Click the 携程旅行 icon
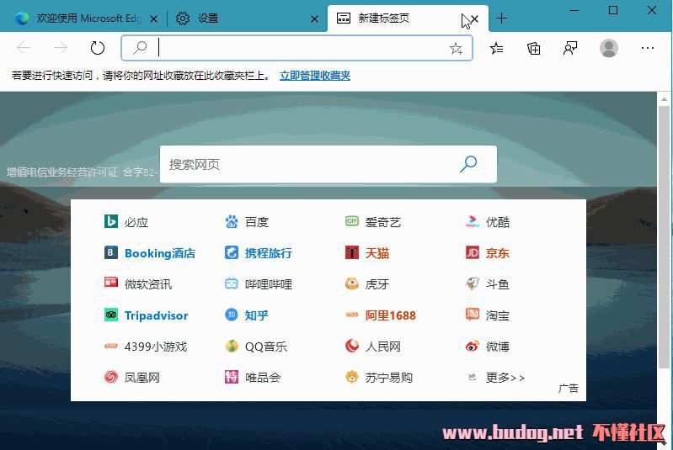 point(232,252)
